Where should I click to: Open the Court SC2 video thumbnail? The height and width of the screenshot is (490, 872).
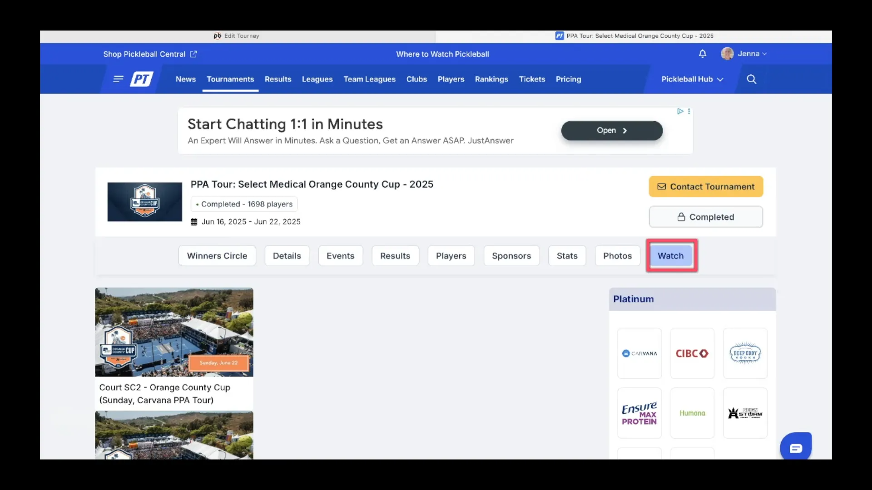pos(174,332)
